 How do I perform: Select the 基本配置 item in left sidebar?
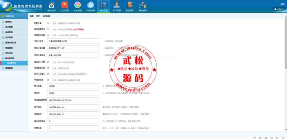pos(14,27)
